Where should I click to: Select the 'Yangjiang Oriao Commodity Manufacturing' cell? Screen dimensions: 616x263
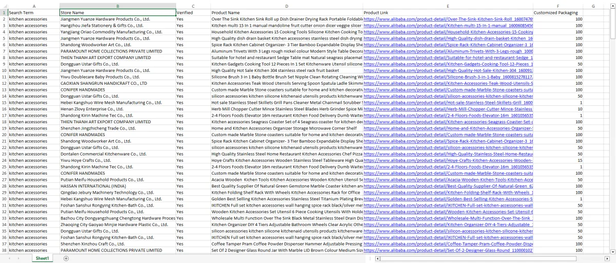click(117, 32)
